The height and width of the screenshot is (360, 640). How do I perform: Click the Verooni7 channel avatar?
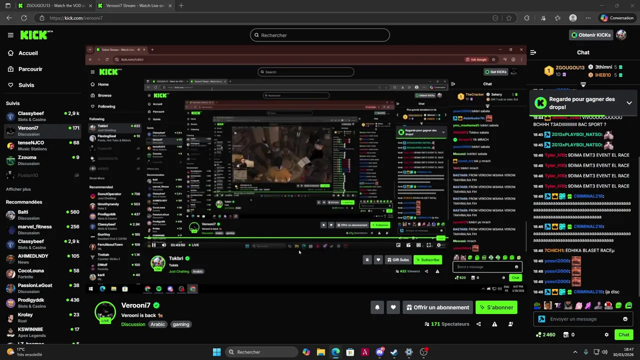pos(105,312)
